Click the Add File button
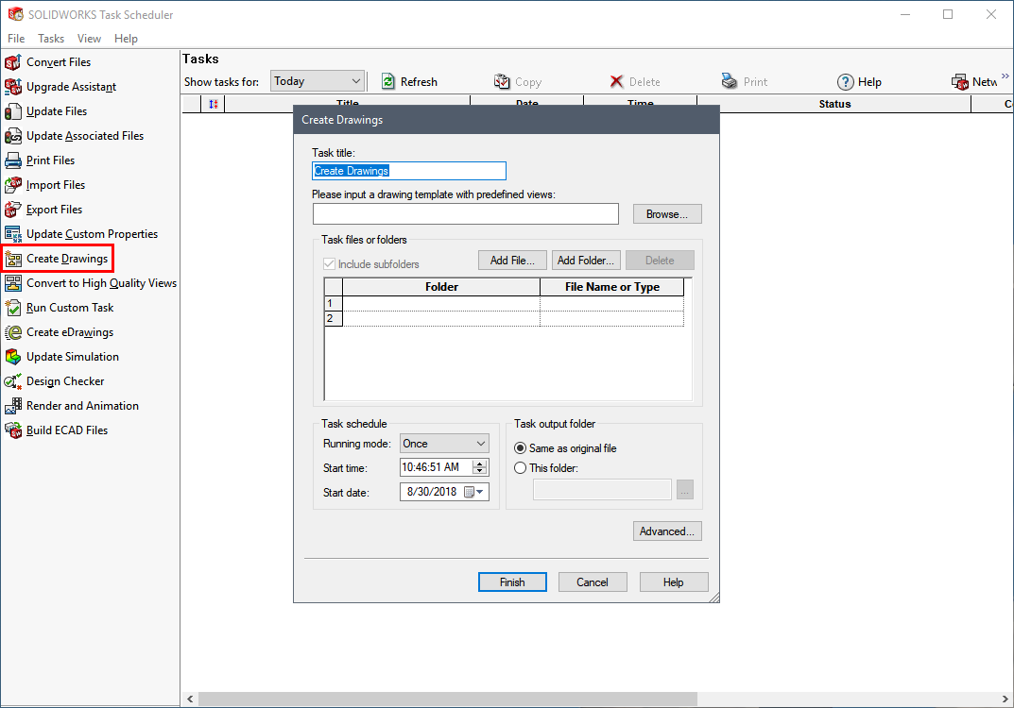This screenshot has width=1014, height=708. click(x=512, y=261)
